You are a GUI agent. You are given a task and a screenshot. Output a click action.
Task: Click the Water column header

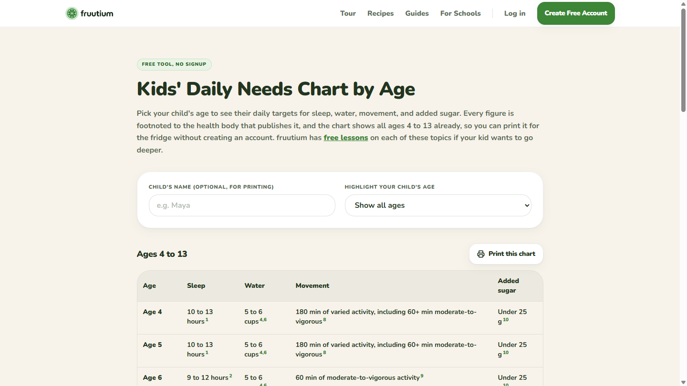255,286
